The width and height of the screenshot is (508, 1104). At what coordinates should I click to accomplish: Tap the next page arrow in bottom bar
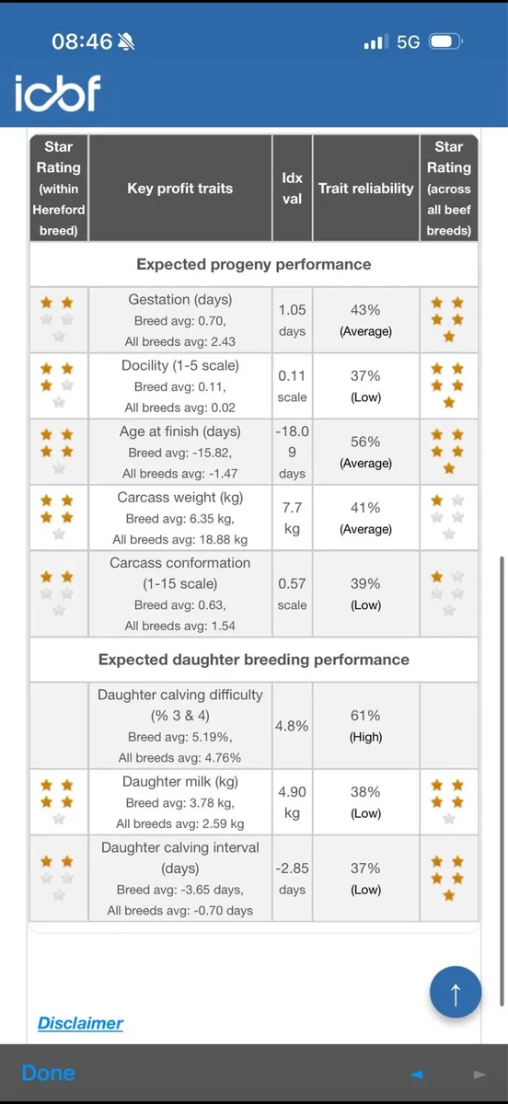tap(479, 1075)
